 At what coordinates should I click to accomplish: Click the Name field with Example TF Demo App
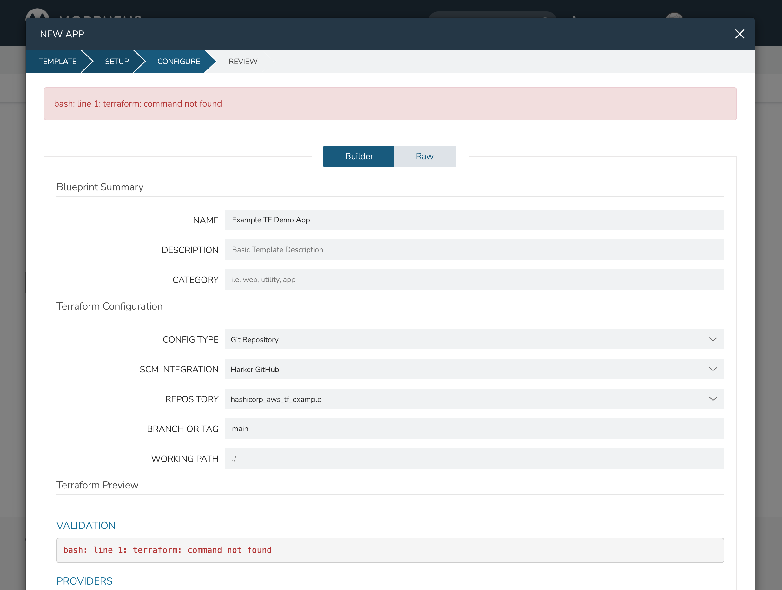tap(474, 220)
